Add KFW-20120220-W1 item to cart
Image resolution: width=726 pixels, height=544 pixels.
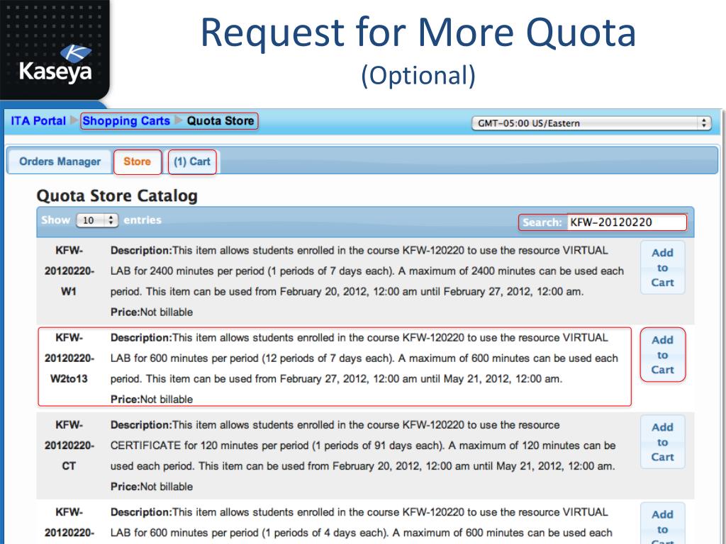pyautogui.click(x=663, y=267)
